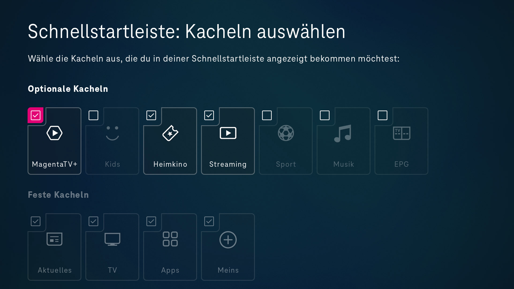
Task: Click the Heimkino ticket icon
Action: click(170, 133)
